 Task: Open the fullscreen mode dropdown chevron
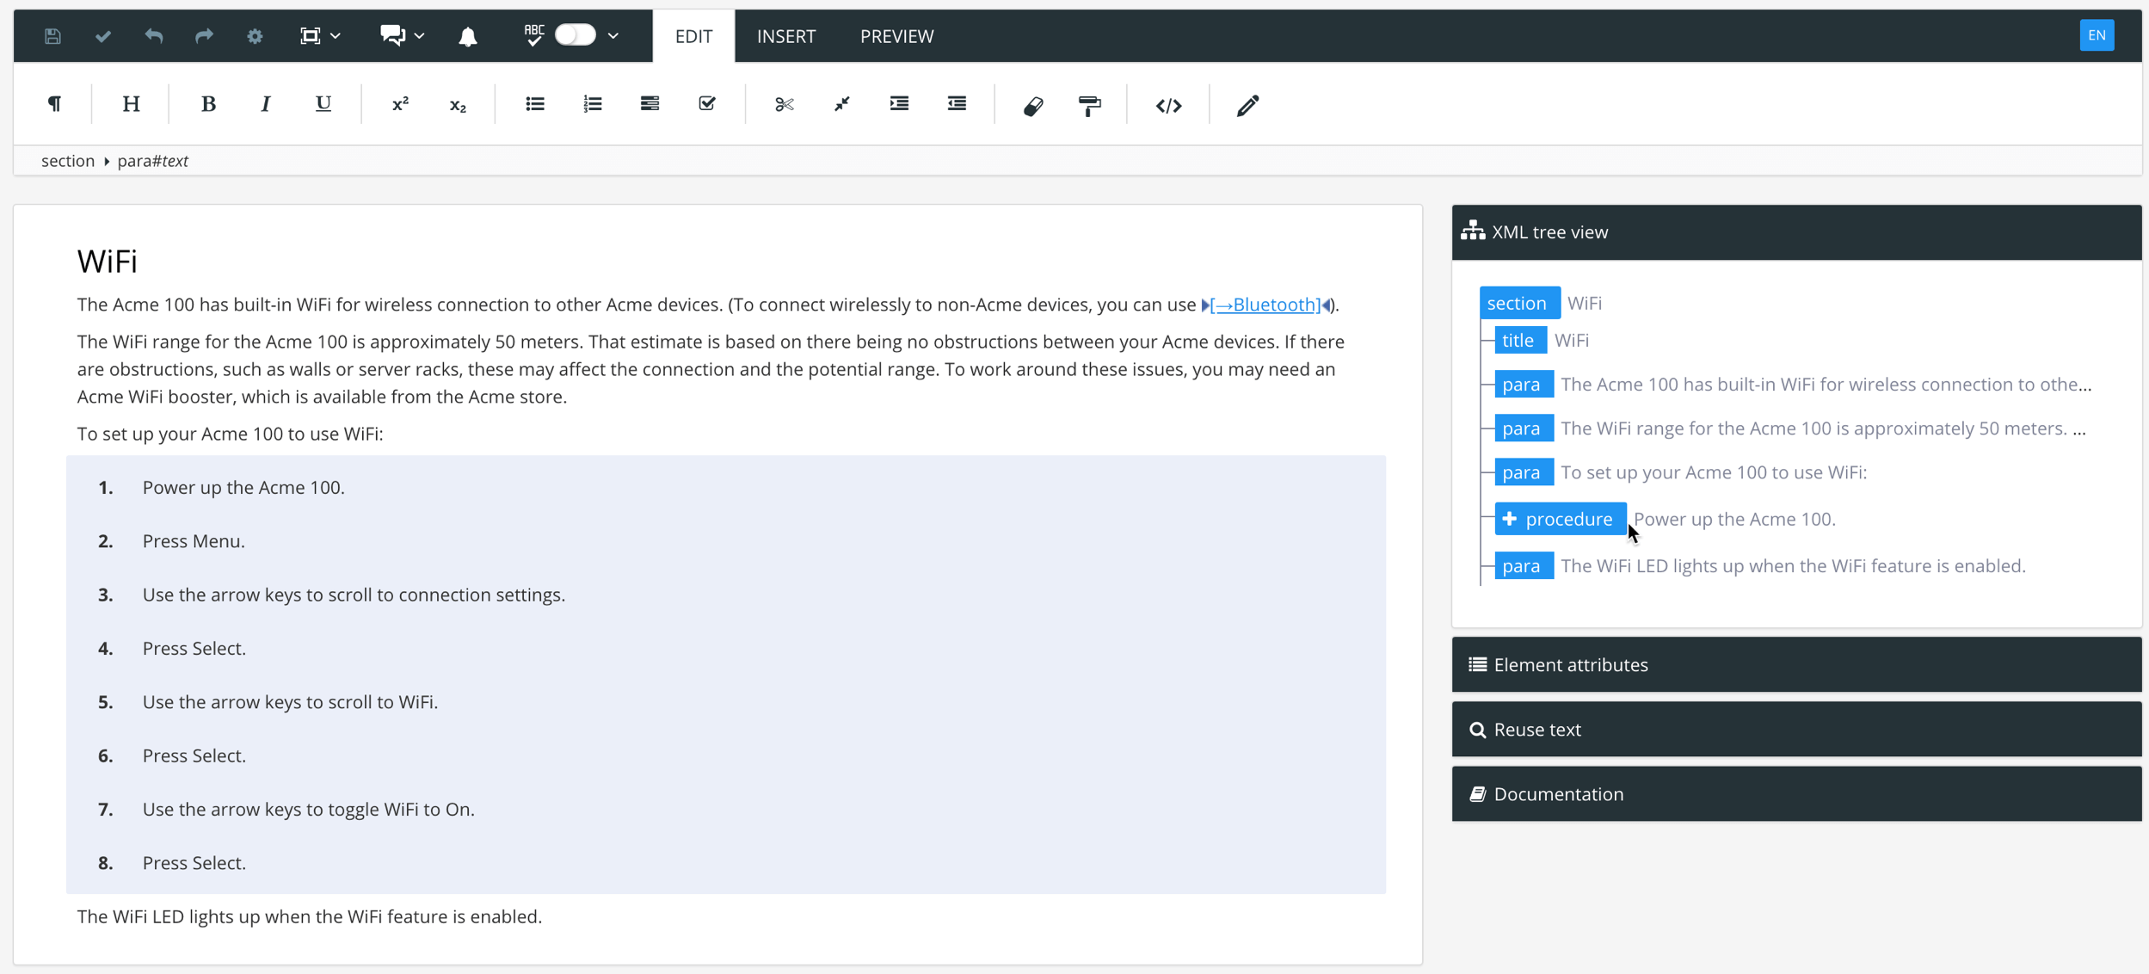click(x=335, y=35)
